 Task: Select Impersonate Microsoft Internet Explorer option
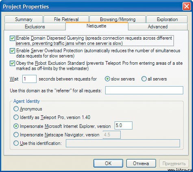point(16,126)
